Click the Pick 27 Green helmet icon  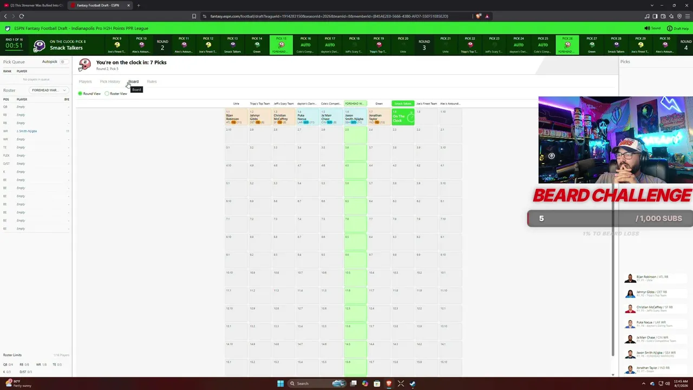click(x=591, y=45)
